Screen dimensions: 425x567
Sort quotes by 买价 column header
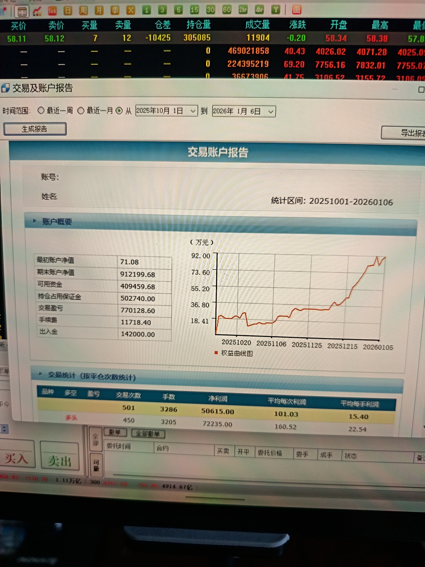click(18, 26)
